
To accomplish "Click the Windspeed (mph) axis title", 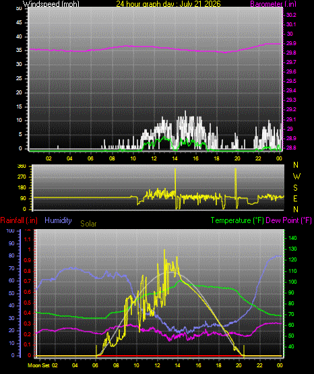I will click(x=51, y=3).
